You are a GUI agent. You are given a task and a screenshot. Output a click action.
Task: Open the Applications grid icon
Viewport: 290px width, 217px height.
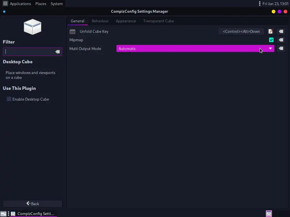(5, 3)
